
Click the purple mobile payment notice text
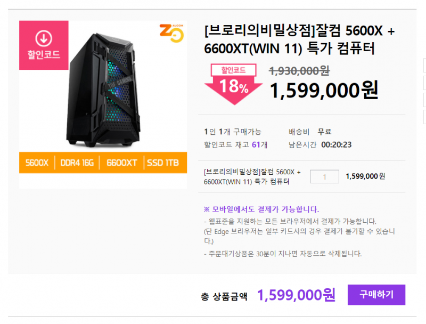tap(261, 209)
